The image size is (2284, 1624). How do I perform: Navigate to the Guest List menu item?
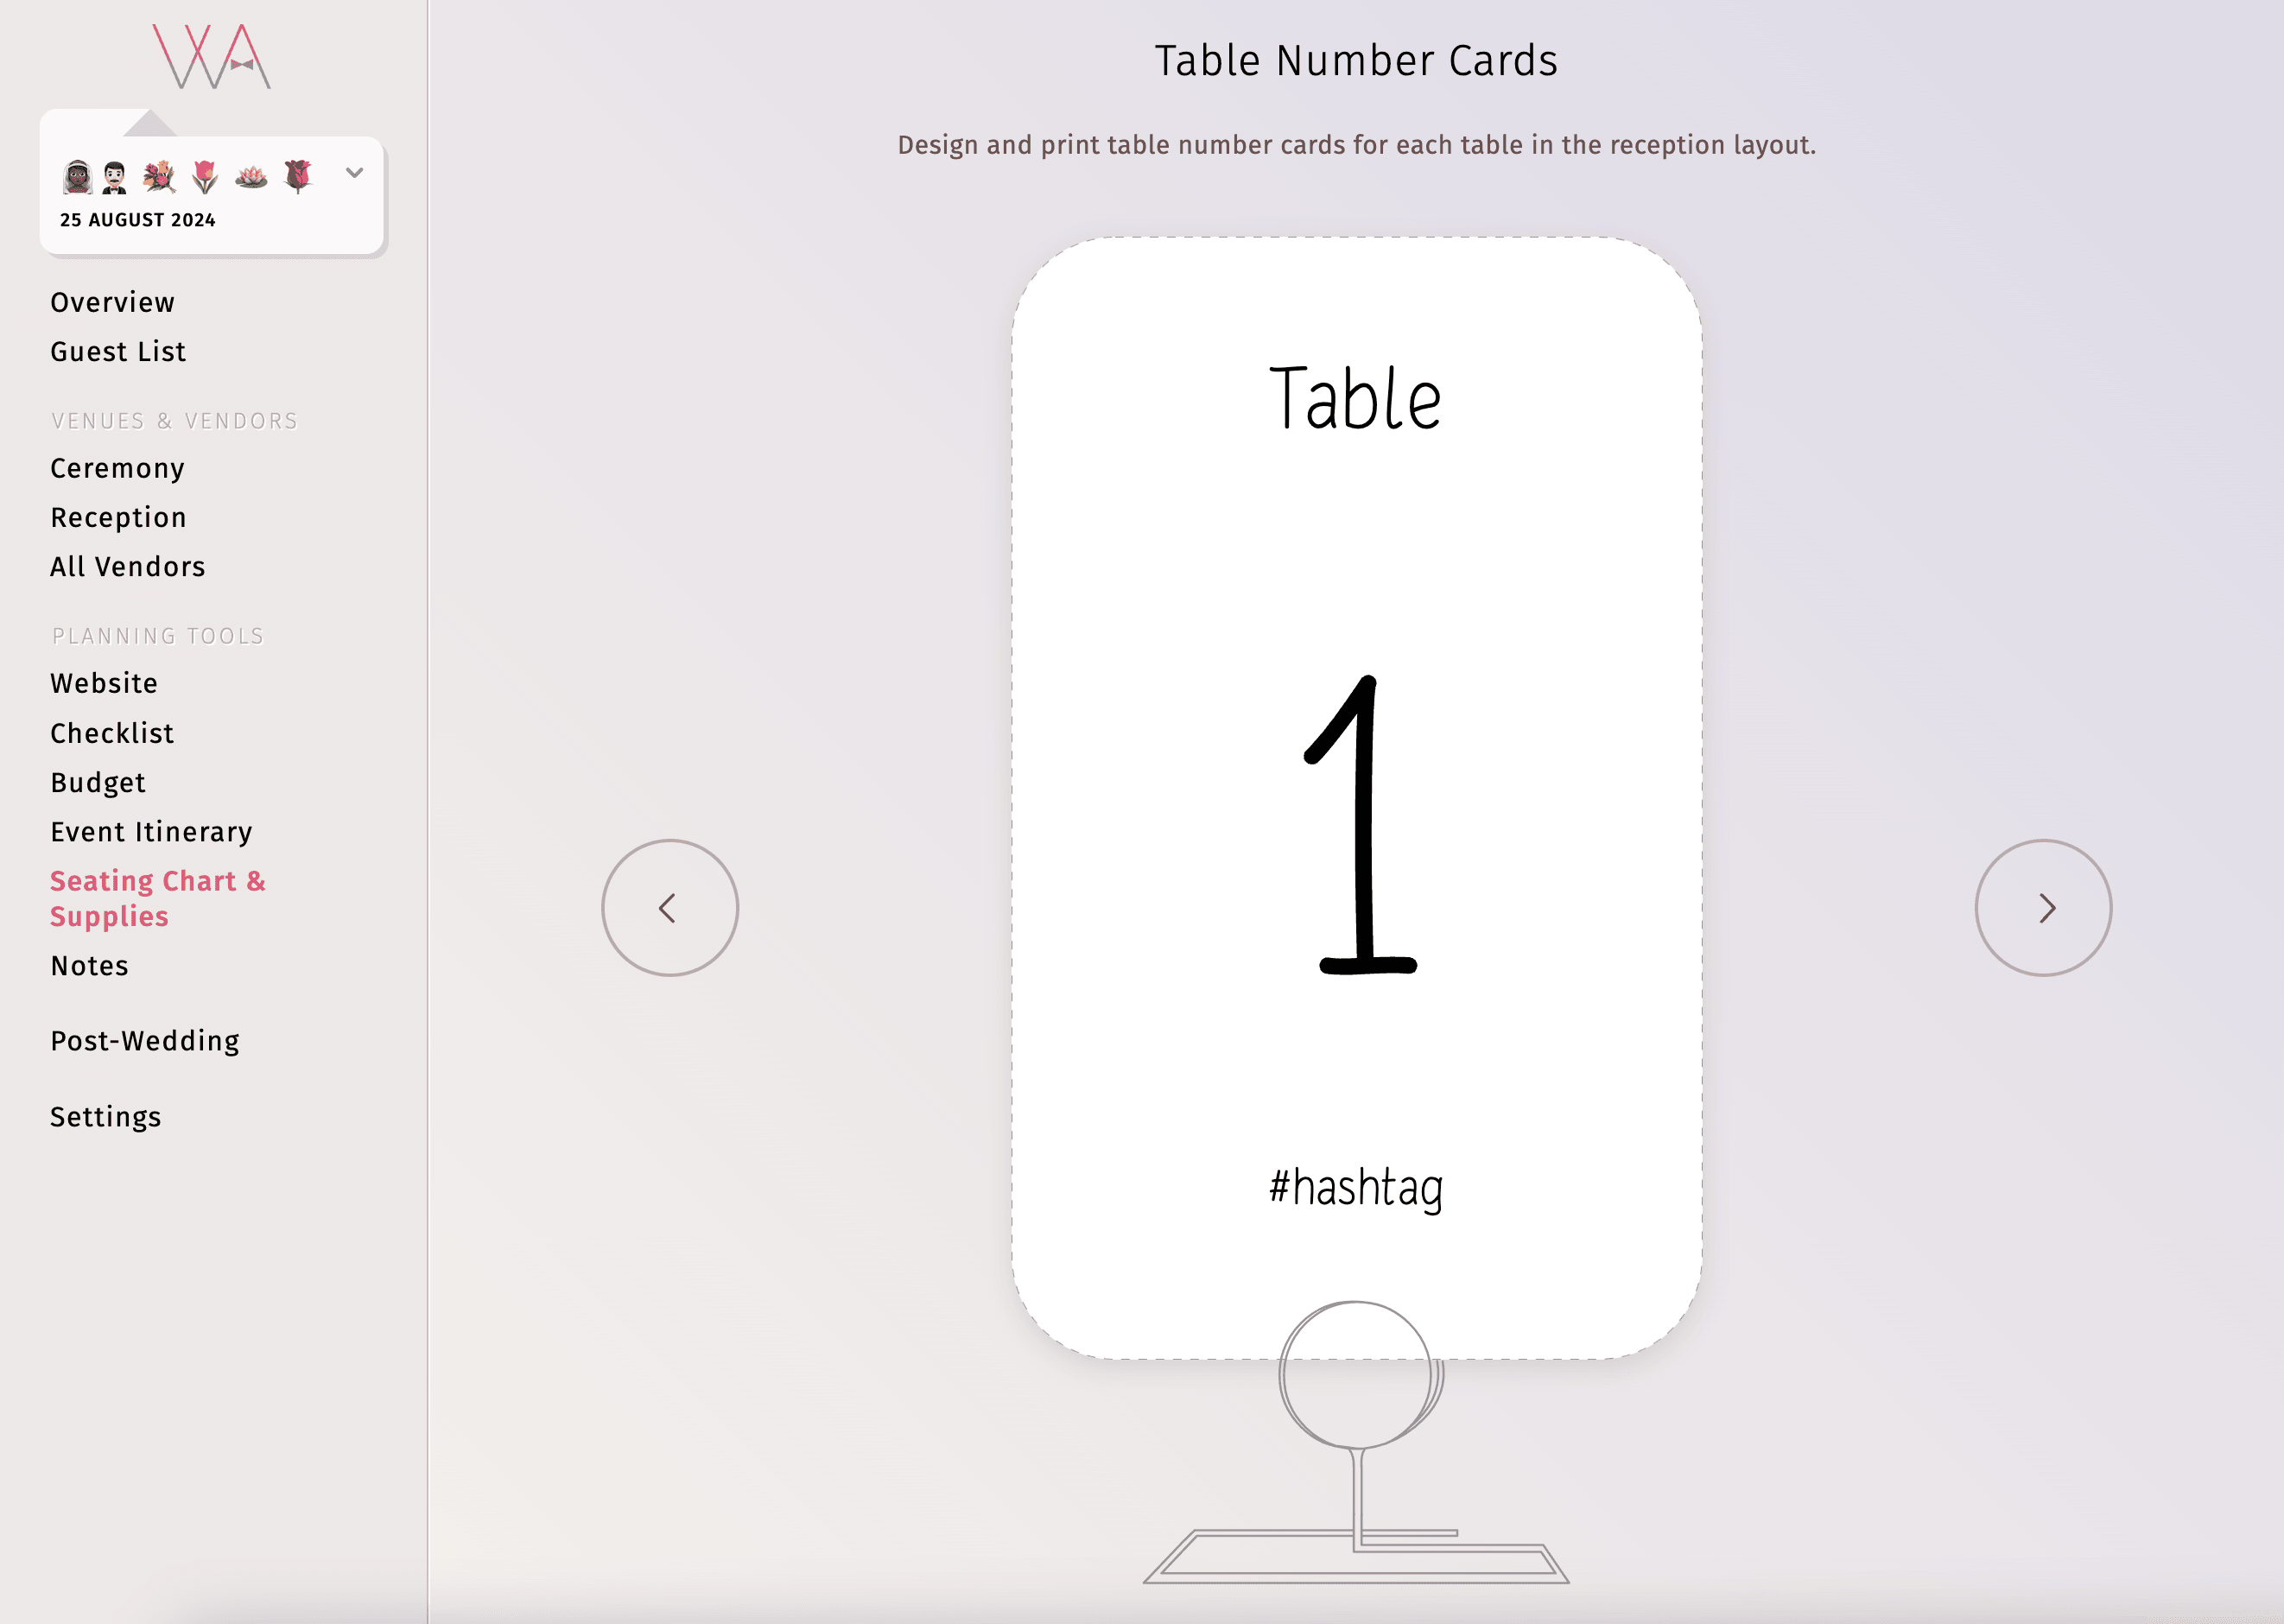pyautogui.click(x=117, y=350)
